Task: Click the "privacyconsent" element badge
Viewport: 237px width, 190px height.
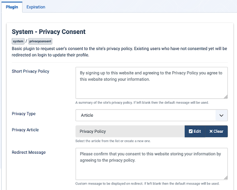Action: [40, 41]
